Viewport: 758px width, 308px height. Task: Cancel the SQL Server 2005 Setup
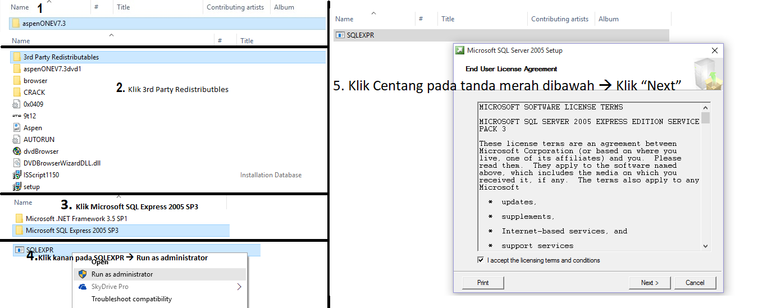(695, 283)
